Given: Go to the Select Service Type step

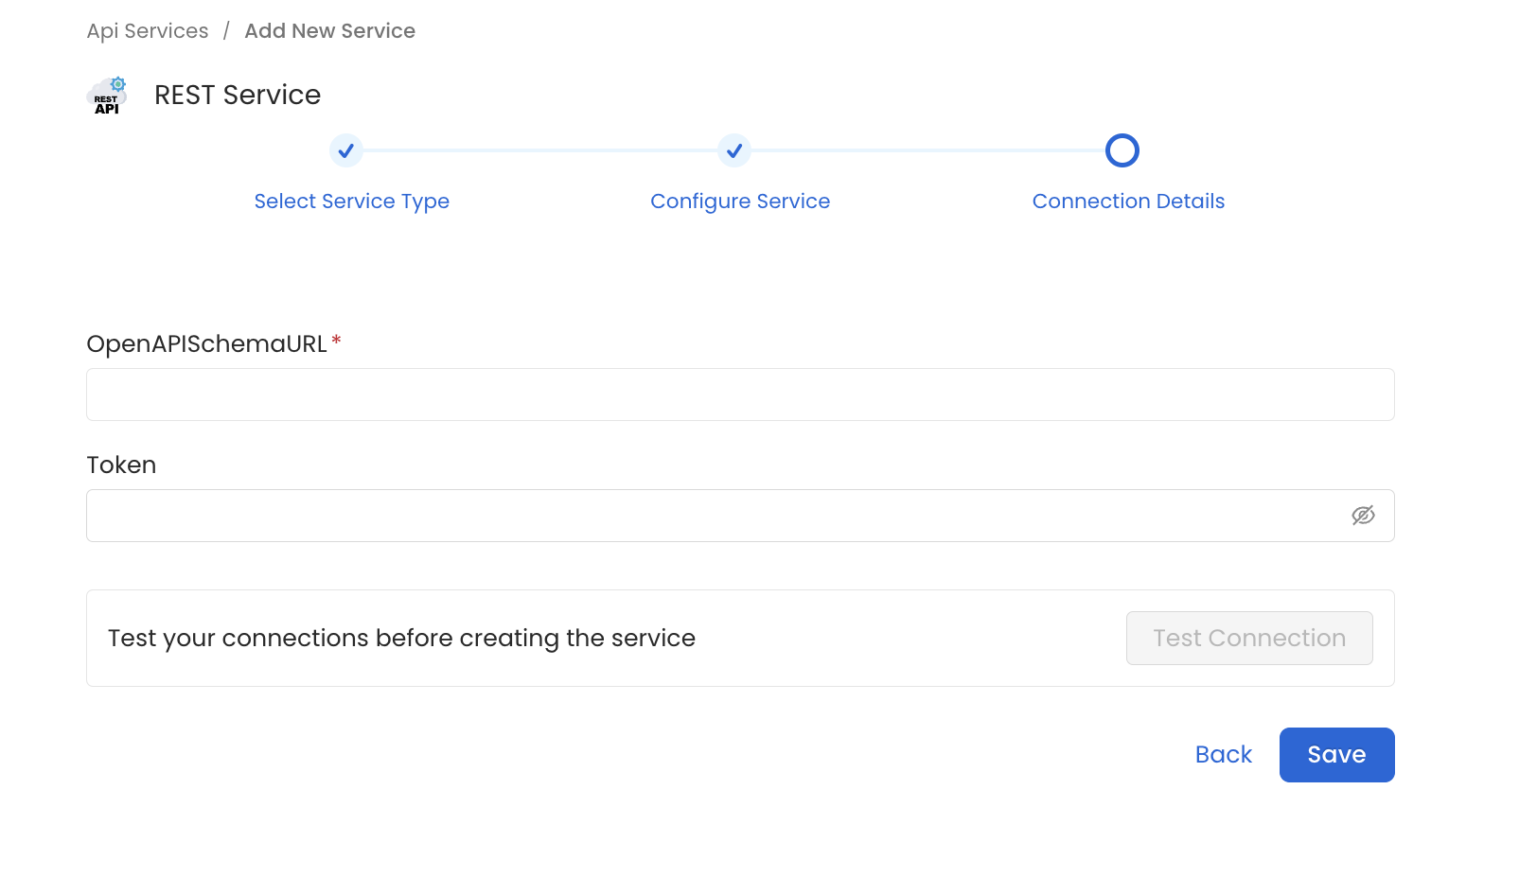Looking at the screenshot, I should click(351, 201).
